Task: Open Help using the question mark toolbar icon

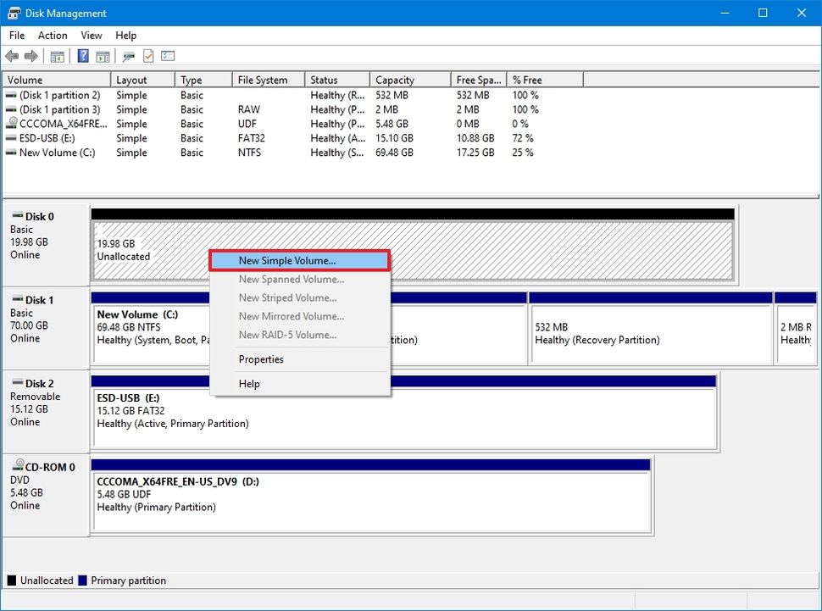Action: (x=82, y=56)
